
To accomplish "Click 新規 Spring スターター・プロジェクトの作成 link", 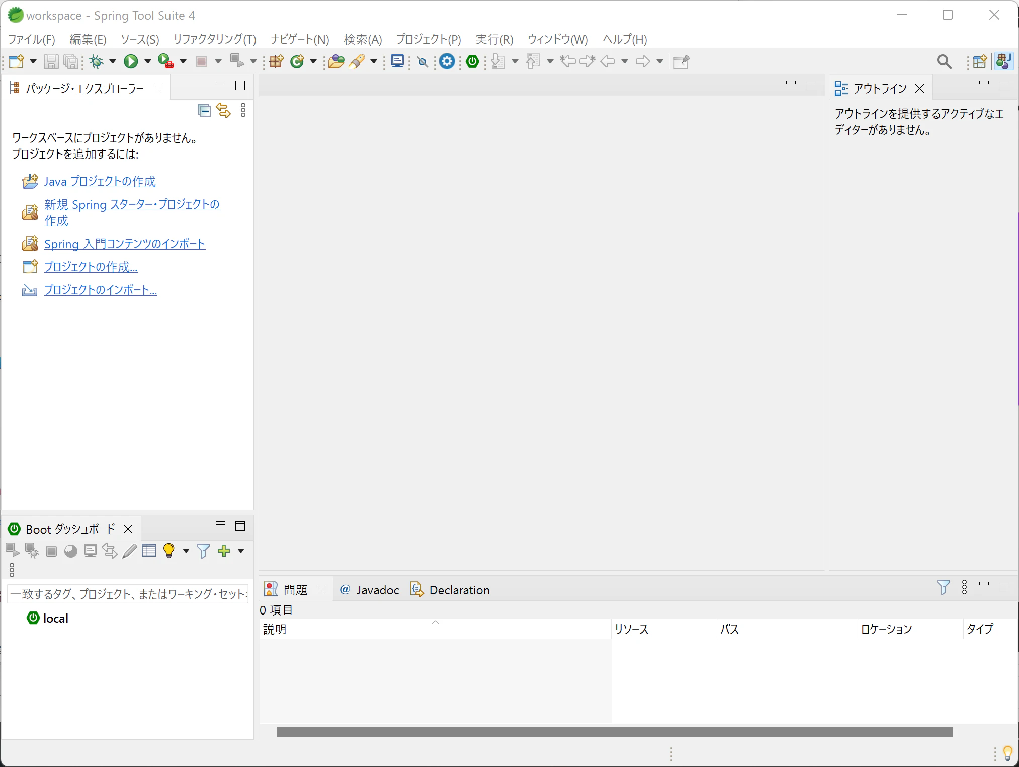I will [x=132, y=212].
